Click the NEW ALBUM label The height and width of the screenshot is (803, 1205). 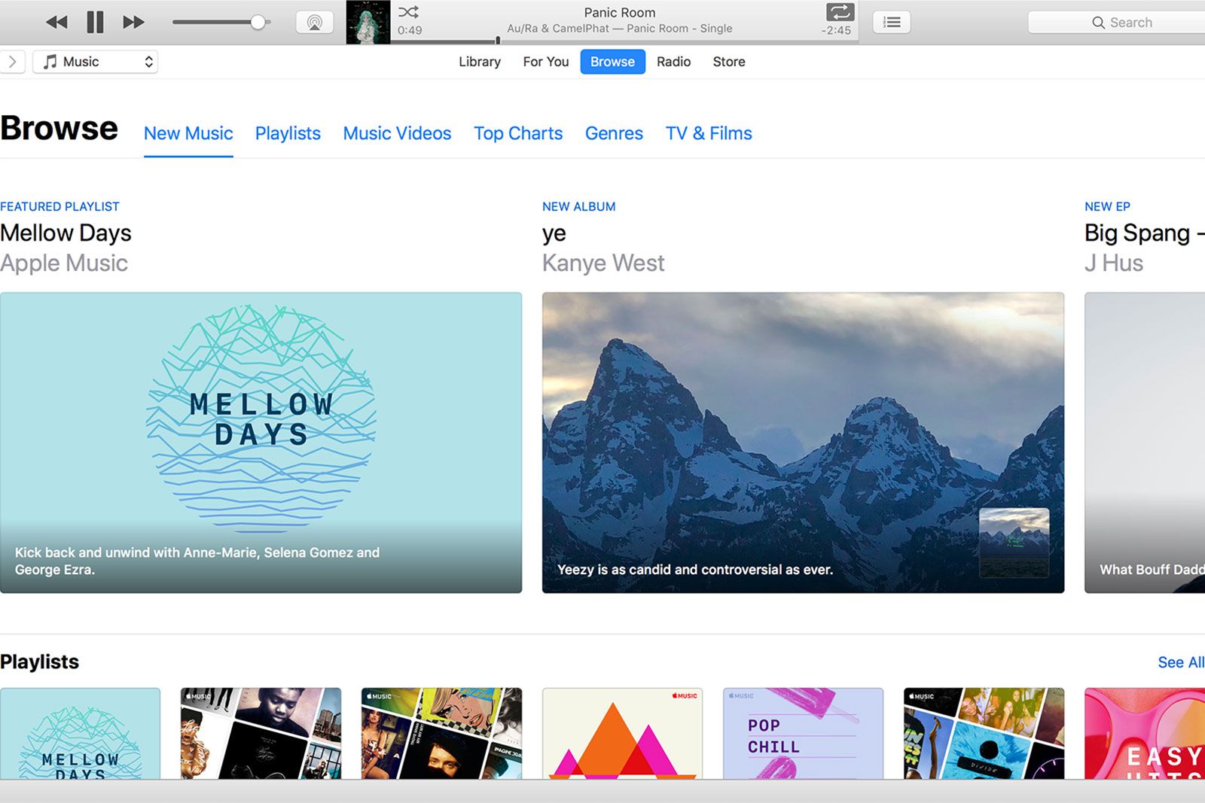pos(579,206)
